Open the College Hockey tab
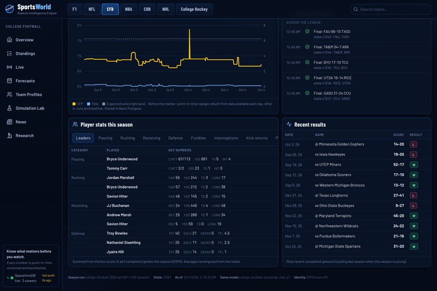The height and width of the screenshot is (291, 437). [x=194, y=9]
